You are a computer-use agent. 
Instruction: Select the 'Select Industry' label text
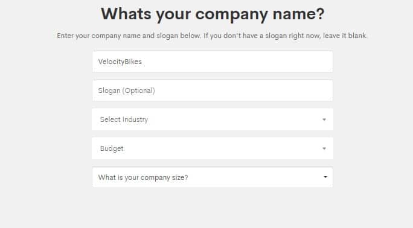coord(124,119)
